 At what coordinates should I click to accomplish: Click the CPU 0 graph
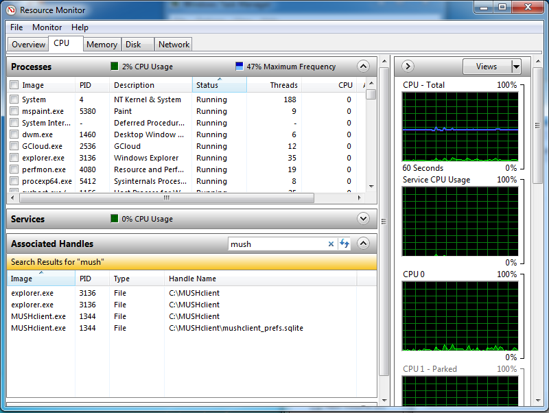point(460,316)
